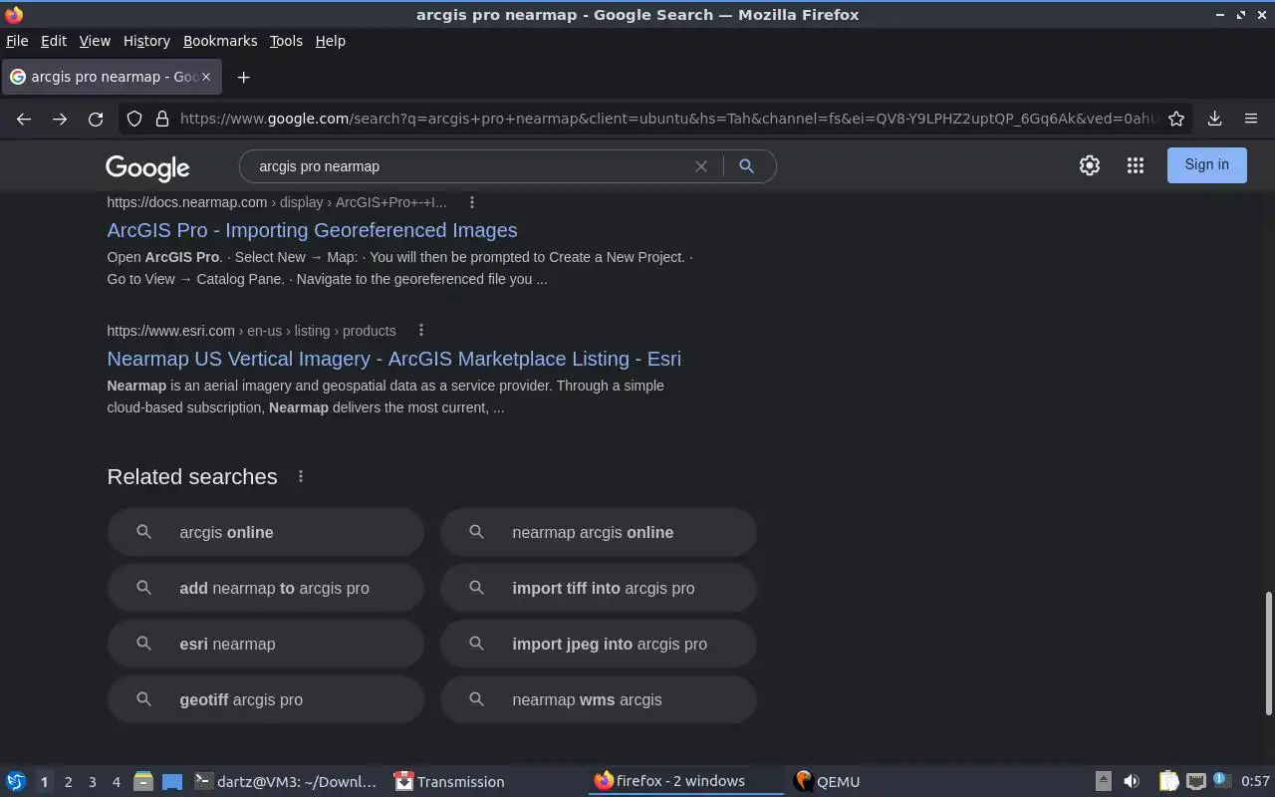The image size is (1275, 797).
Task: Submit search with the magnifier button
Action: [746, 166]
